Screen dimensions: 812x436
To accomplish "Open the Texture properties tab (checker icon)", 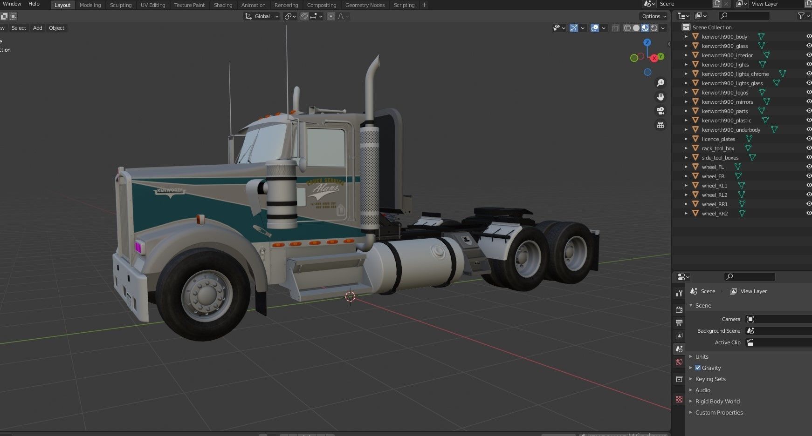I will [679, 399].
